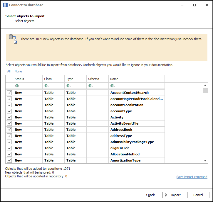Click the Schema column filter icon
Viewport: 213px width, 202px height.
pyautogui.click(x=90, y=86)
